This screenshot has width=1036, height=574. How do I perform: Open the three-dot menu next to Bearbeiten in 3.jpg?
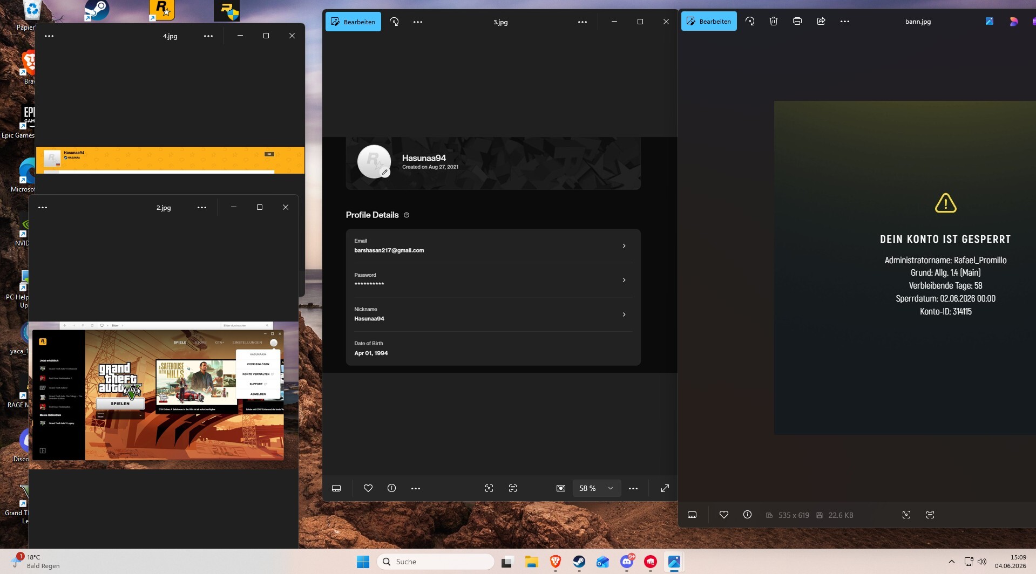coord(418,22)
